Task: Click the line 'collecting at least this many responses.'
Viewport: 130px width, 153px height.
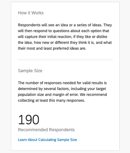Action: [51, 100]
